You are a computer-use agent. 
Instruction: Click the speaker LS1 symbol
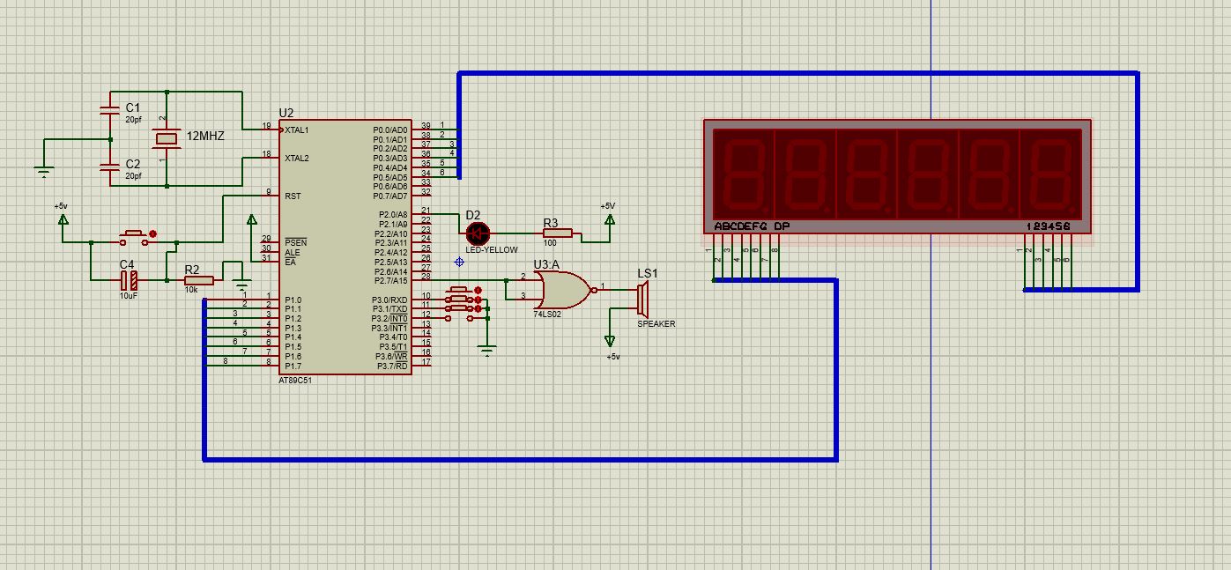(x=642, y=299)
